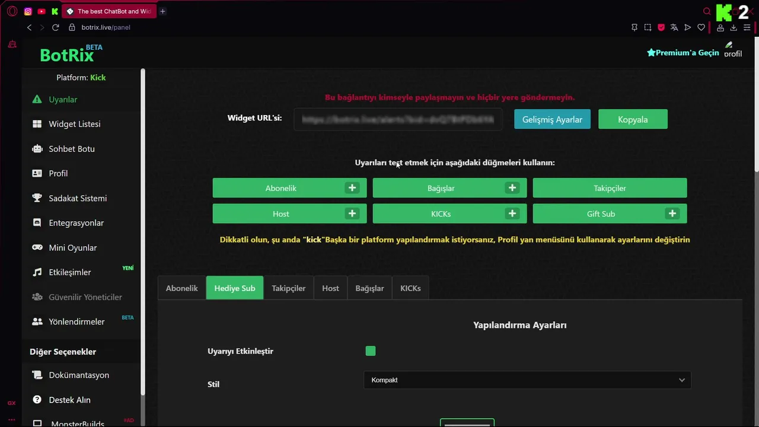759x427 pixels.
Task: Click the send-to-flow arrow icon
Action: point(688,27)
